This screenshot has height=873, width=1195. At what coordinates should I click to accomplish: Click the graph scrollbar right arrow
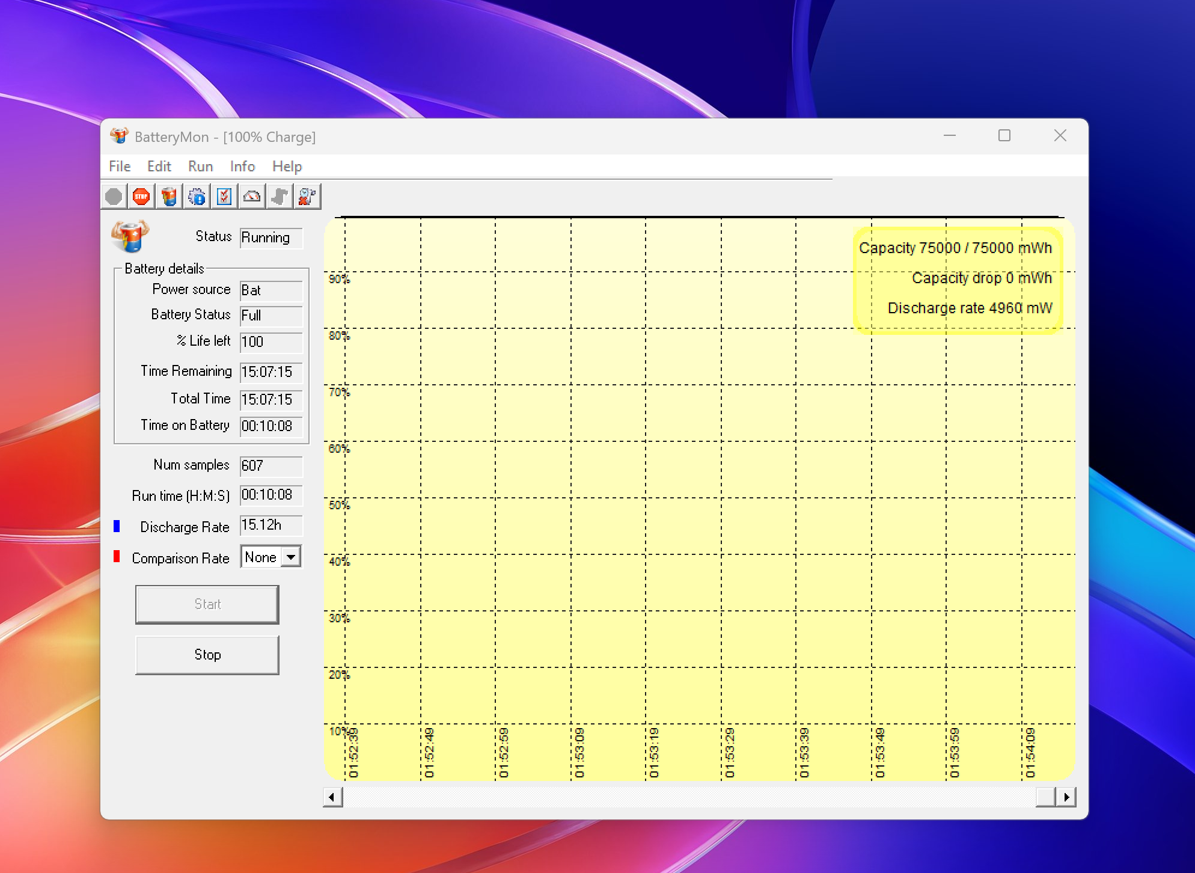point(1066,797)
